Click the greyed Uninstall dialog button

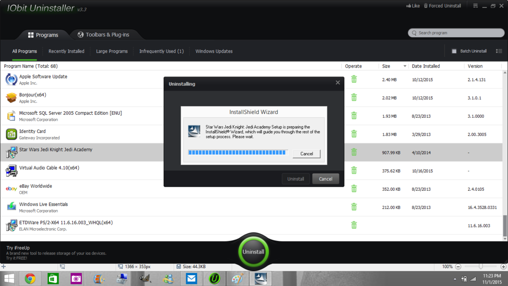[296, 179]
